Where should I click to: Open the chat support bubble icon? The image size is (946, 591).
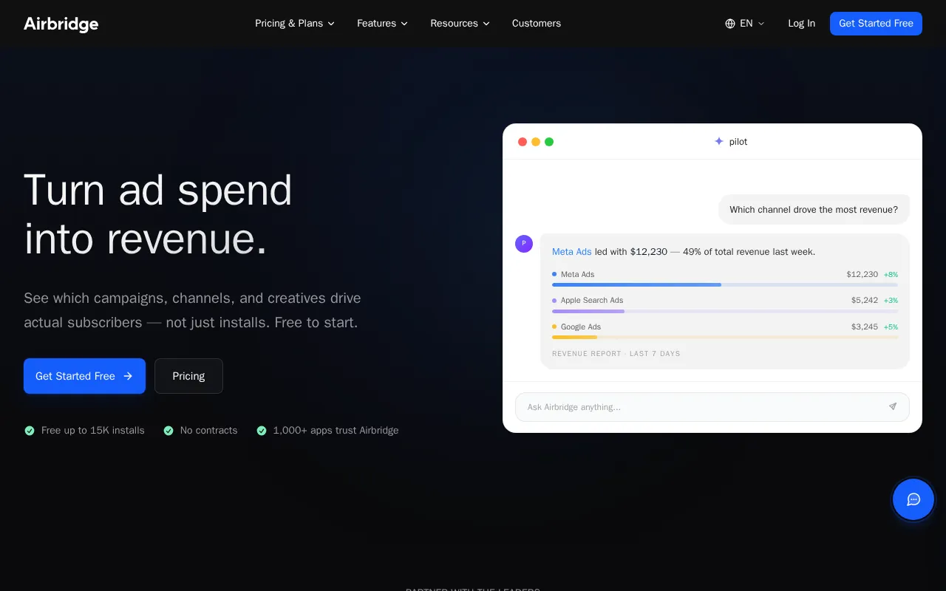point(913,499)
